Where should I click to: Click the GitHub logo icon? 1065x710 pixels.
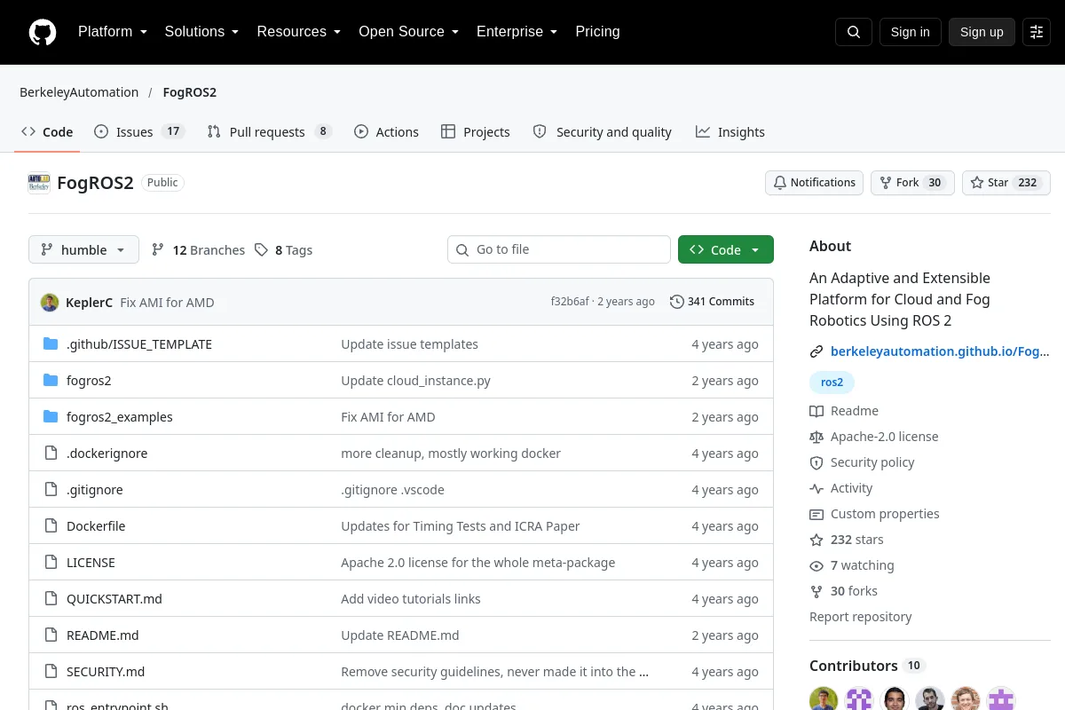pyautogui.click(x=43, y=32)
